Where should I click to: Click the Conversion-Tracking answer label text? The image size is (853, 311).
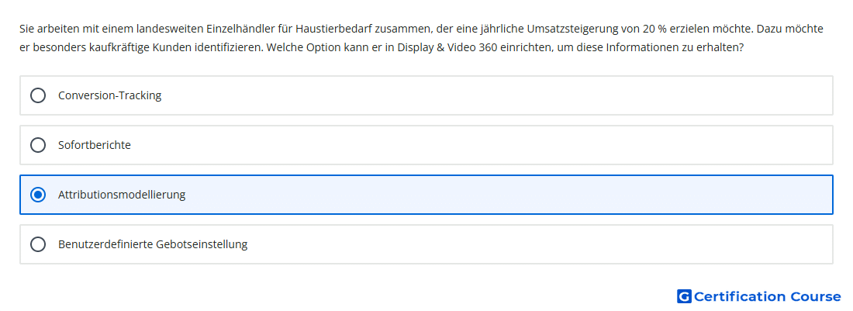[110, 95]
